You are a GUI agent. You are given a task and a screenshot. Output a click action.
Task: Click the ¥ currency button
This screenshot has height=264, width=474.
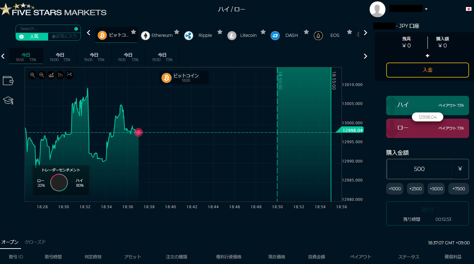tap(460, 169)
